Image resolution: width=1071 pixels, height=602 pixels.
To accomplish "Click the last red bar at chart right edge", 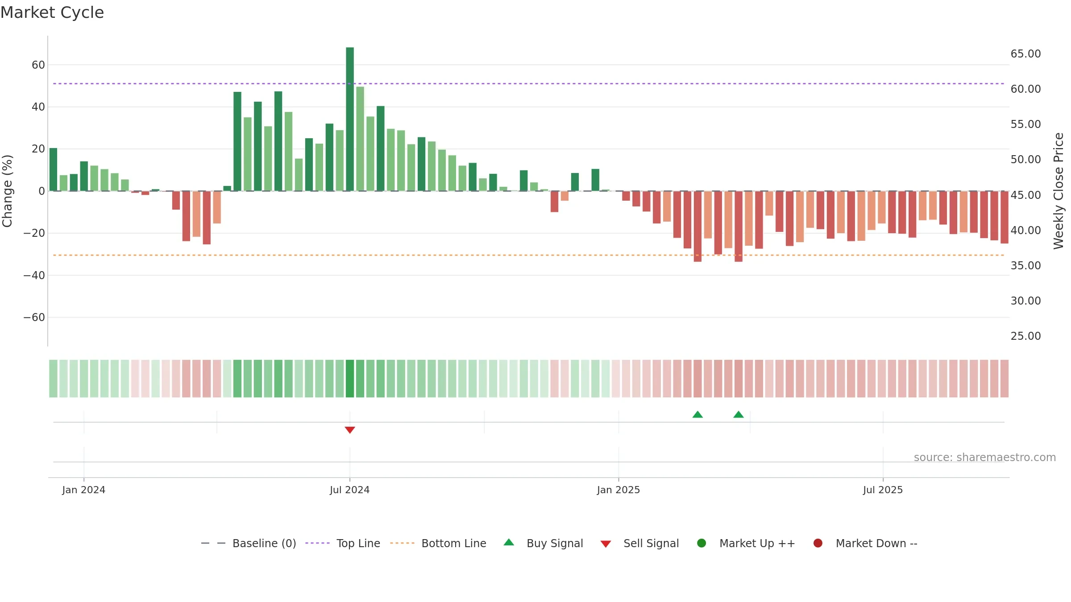I will point(1005,217).
